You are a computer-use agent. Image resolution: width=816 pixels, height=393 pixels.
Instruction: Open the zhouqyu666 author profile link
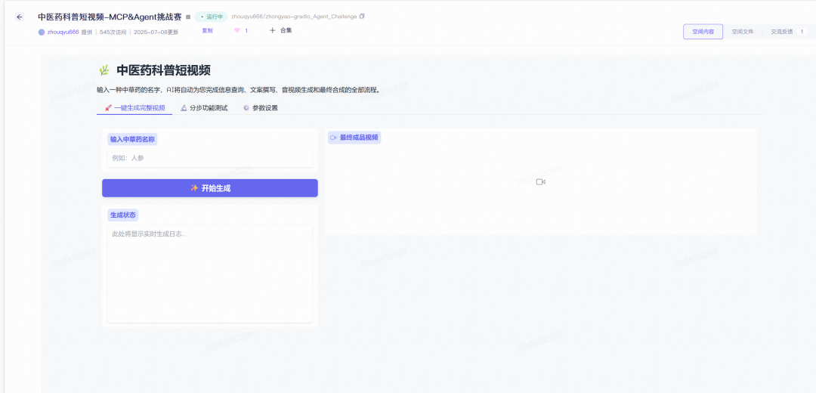tap(63, 32)
